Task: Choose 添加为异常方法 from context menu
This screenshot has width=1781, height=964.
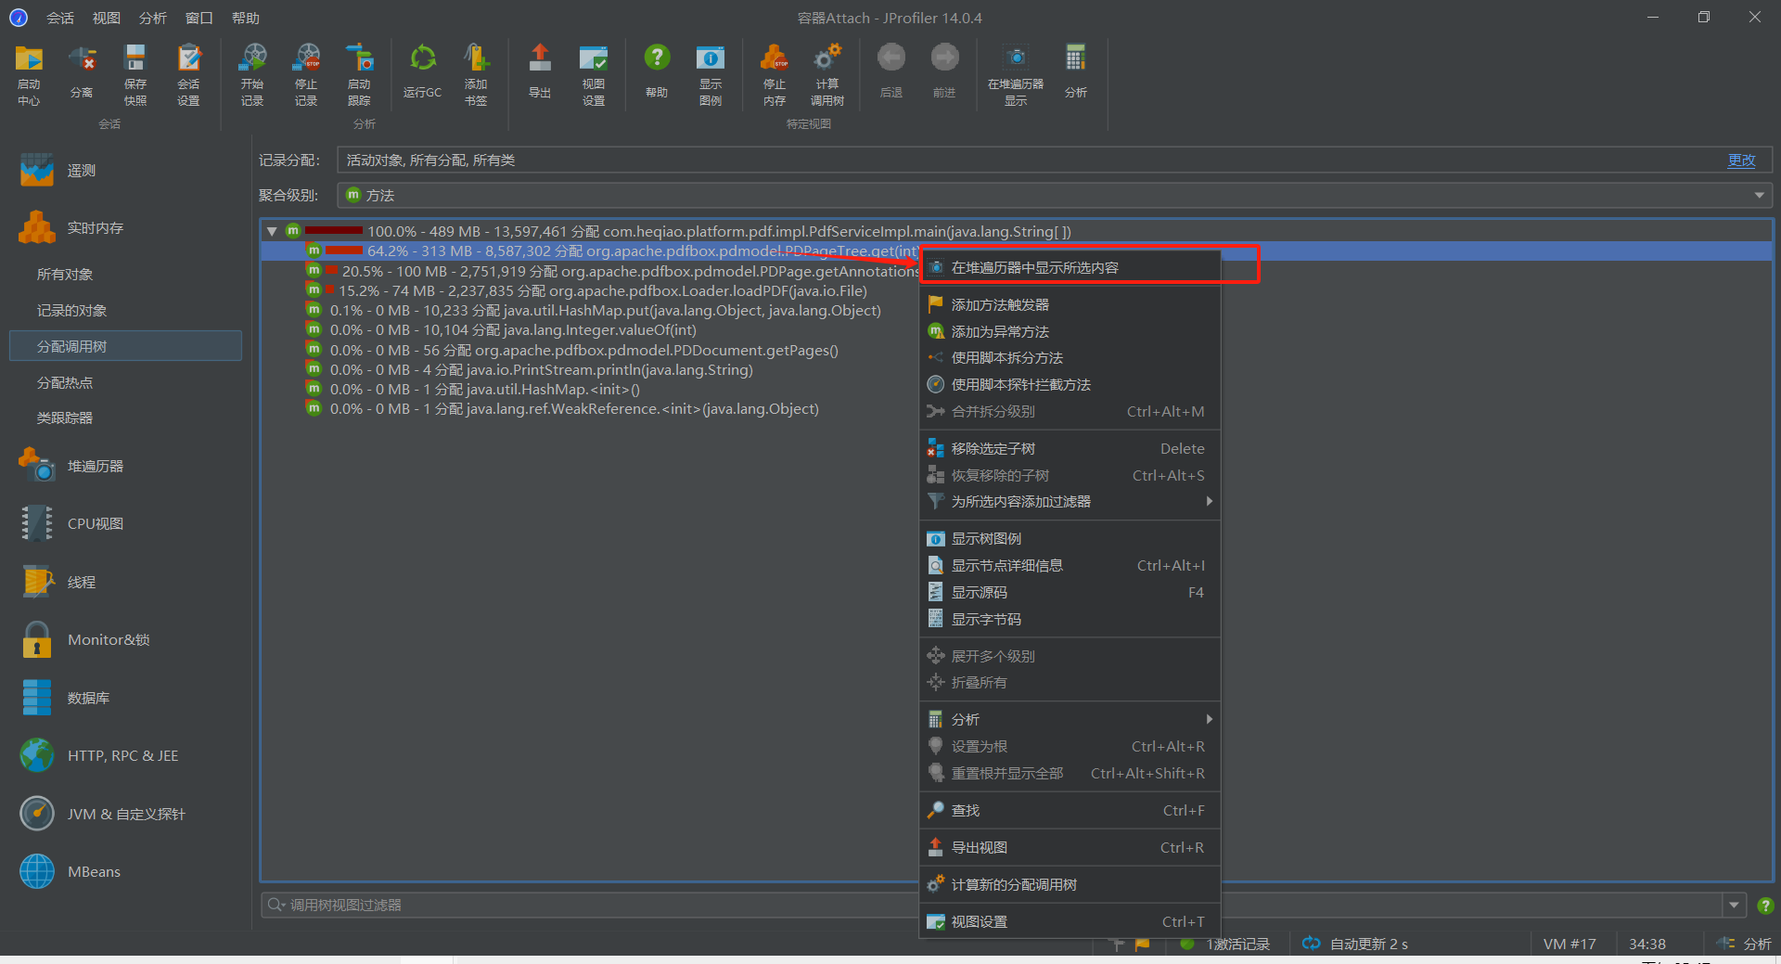Action: (x=1070, y=331)
